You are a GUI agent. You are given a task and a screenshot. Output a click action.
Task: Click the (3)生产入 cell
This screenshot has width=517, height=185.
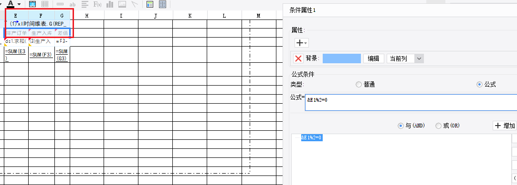point(42,41)
